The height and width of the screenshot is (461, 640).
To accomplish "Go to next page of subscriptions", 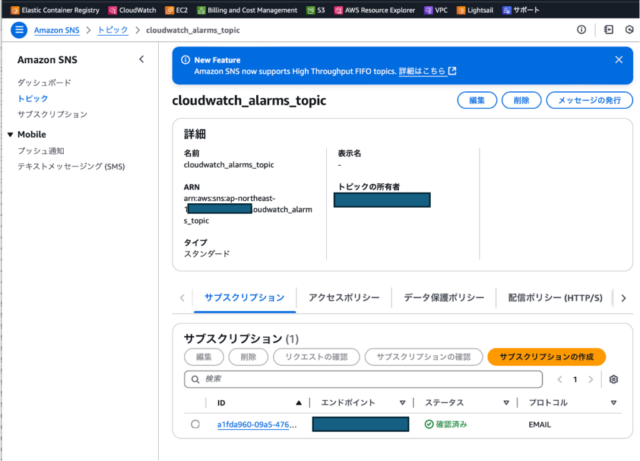I will pyautogui.click(x=590, y=379).
